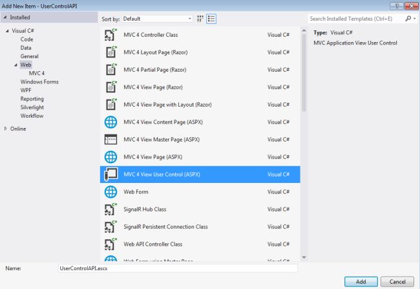
Task: Select the Reporting category
Action: pos(32,99)
